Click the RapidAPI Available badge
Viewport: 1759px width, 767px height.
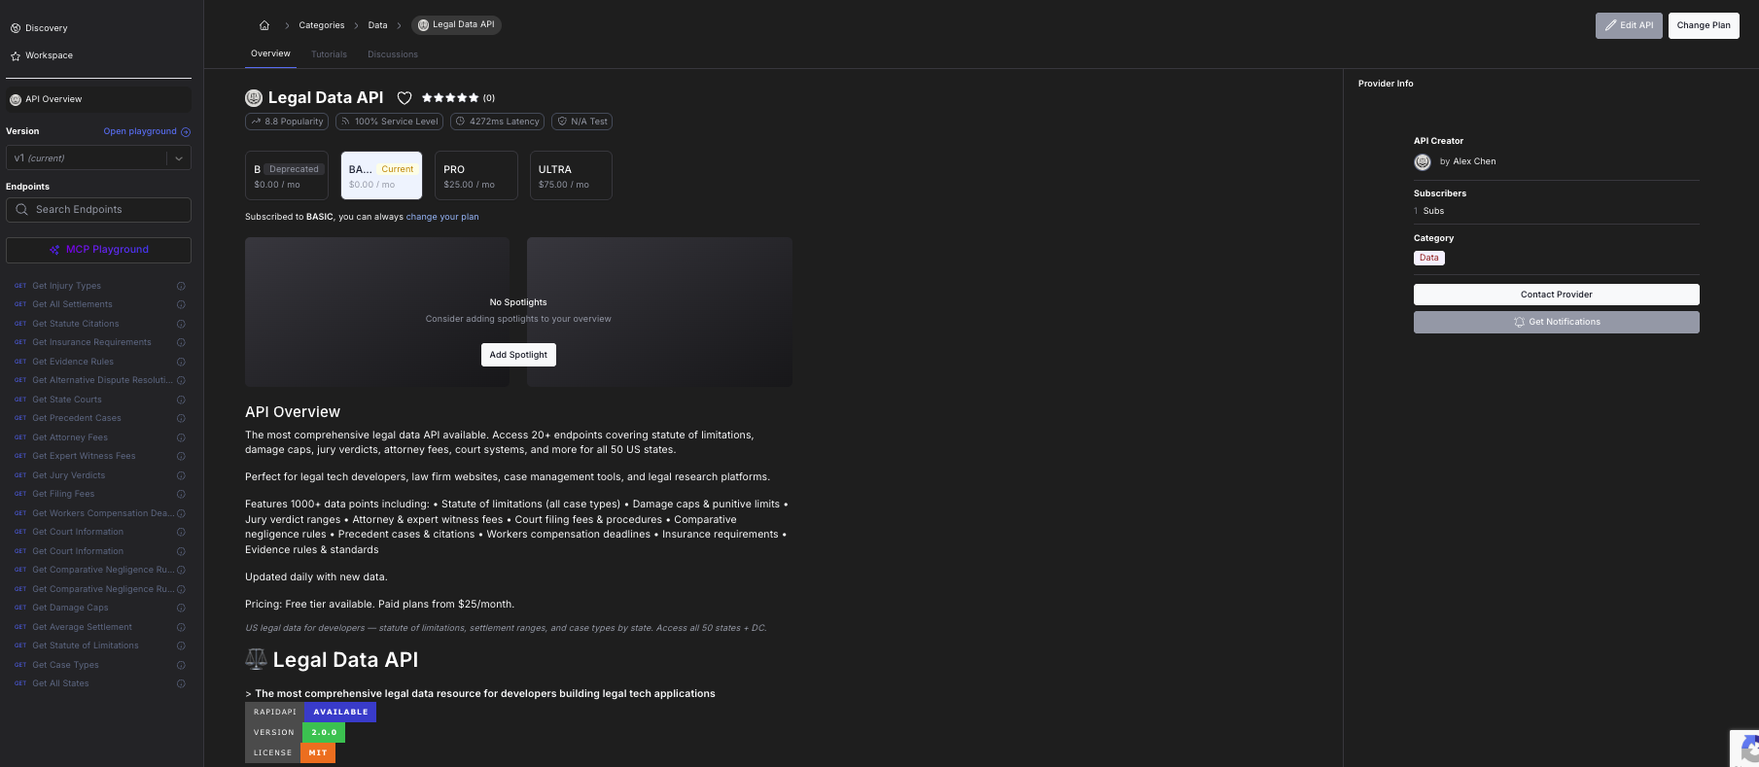coord(310,712)
